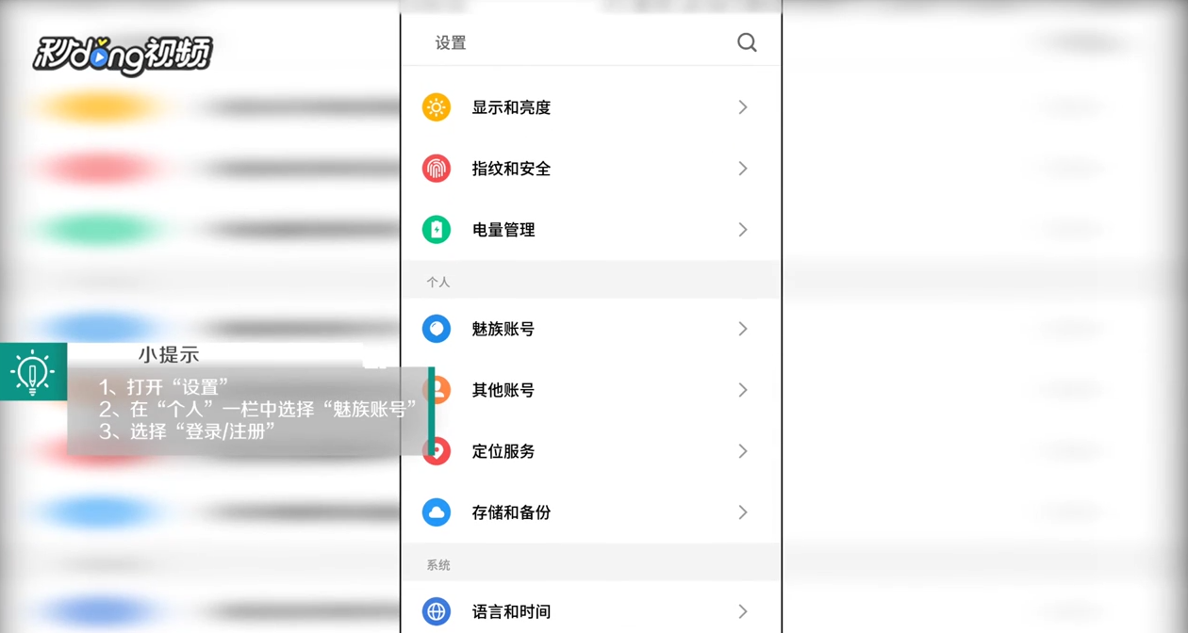
Task: Tap the search magnifier icon
Action: (747, 42)
